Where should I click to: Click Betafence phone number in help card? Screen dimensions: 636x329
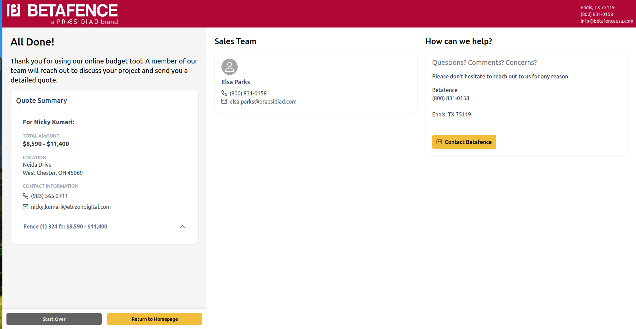(450, 98)
